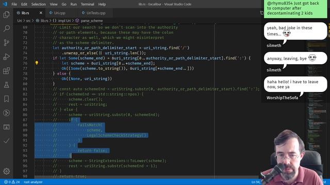
Task: Click 'return false;' on line 93
Action: 92,151
